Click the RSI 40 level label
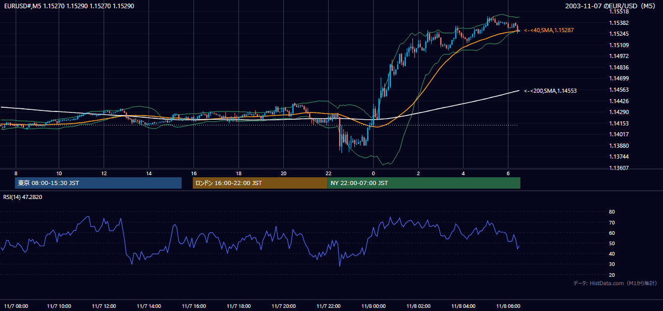Viewport: 663px width, 311px height. [612, 253]
